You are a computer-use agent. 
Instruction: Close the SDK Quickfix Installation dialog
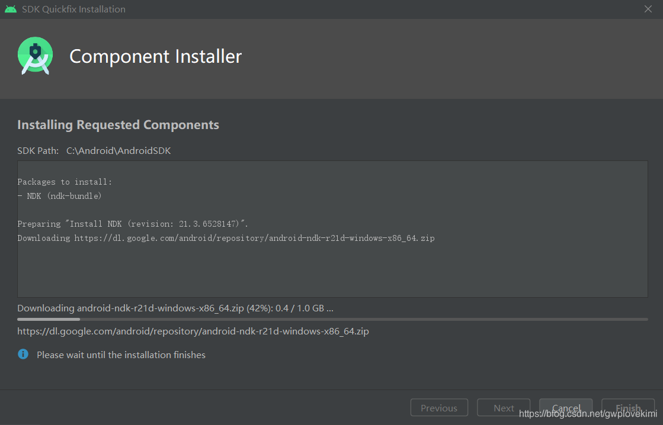[x=648, y=9]
